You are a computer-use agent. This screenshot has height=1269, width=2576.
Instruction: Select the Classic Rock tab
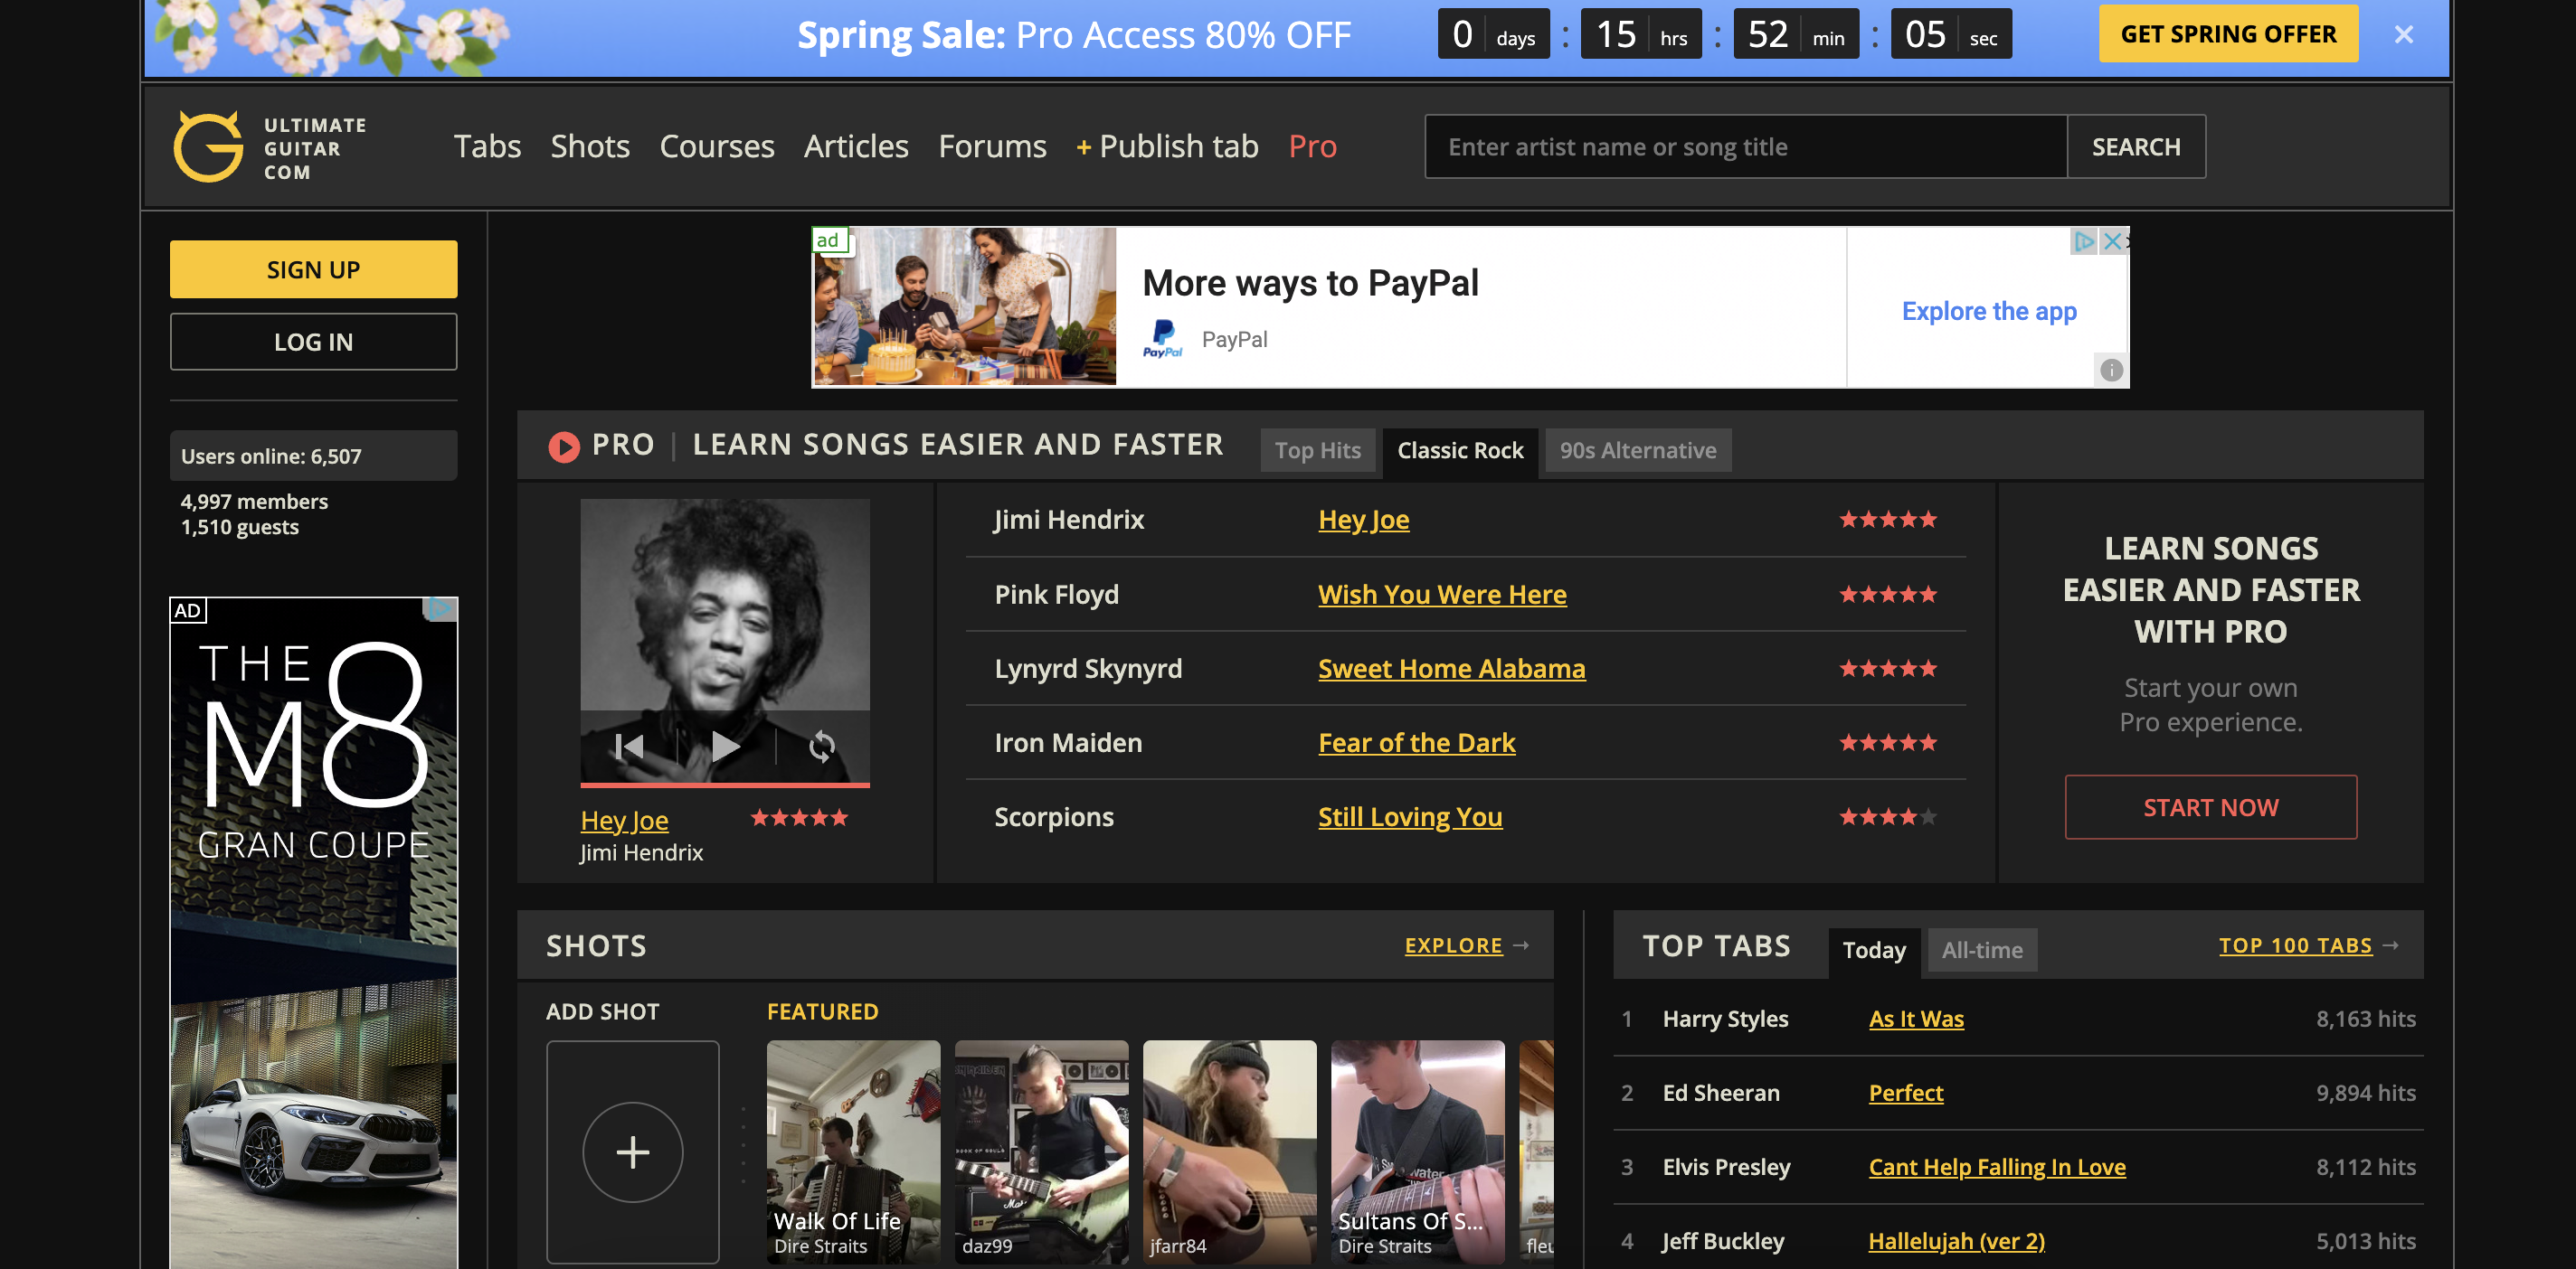[1460, 452]
